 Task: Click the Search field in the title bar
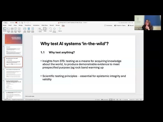pyautogui.click(x=126, y=23)
